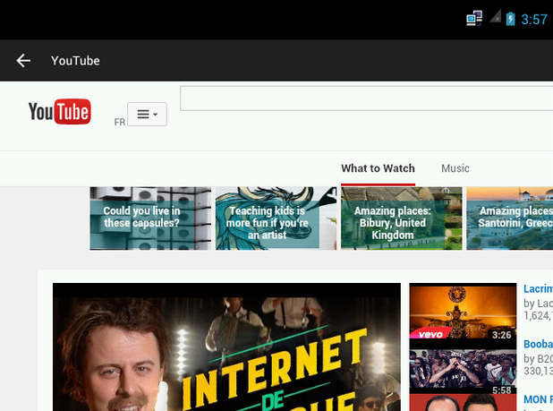Tap the signal strength icon in status bar
The width and height of the screenshot is (553, 411).
(495, 16)
